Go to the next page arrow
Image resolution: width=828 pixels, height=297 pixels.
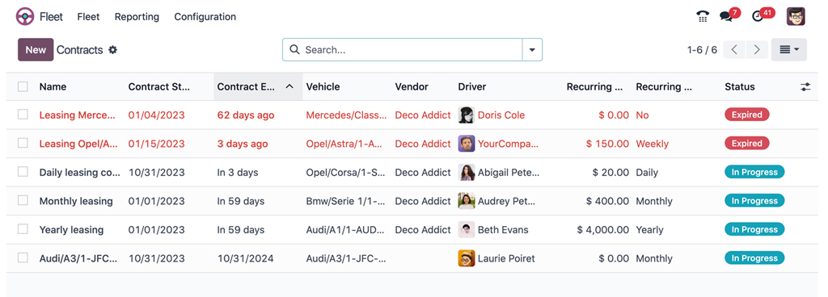[757, 50]
